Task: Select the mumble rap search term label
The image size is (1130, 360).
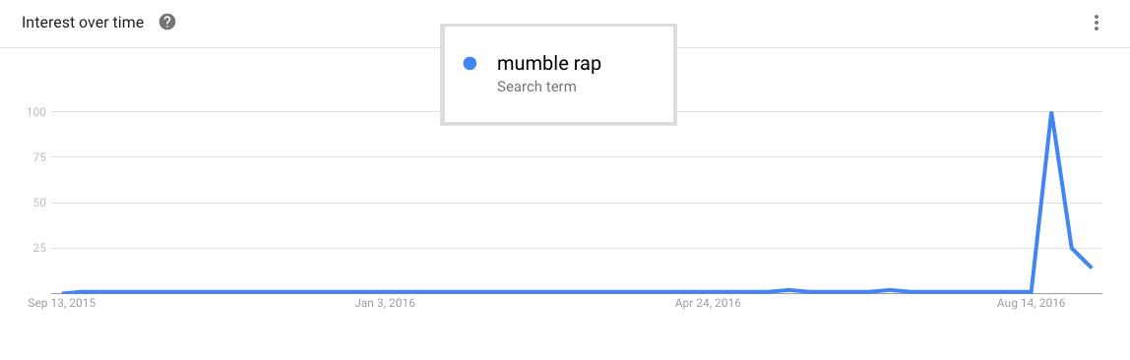Action: click(549, 63)
